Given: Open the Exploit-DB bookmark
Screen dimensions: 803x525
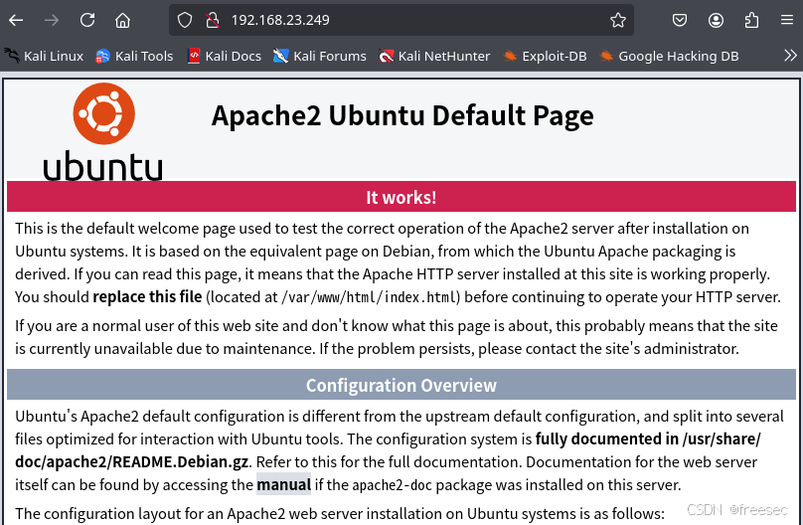Looking at the screenshot, I should click(545, 56).
